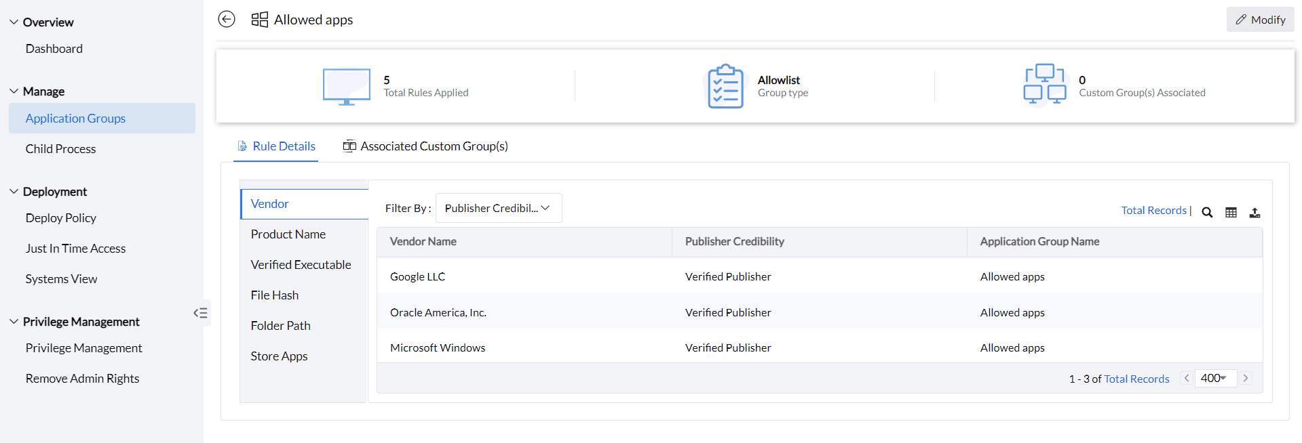Select the Product Name rule category
1302x443 pixels.
[288, 234]
